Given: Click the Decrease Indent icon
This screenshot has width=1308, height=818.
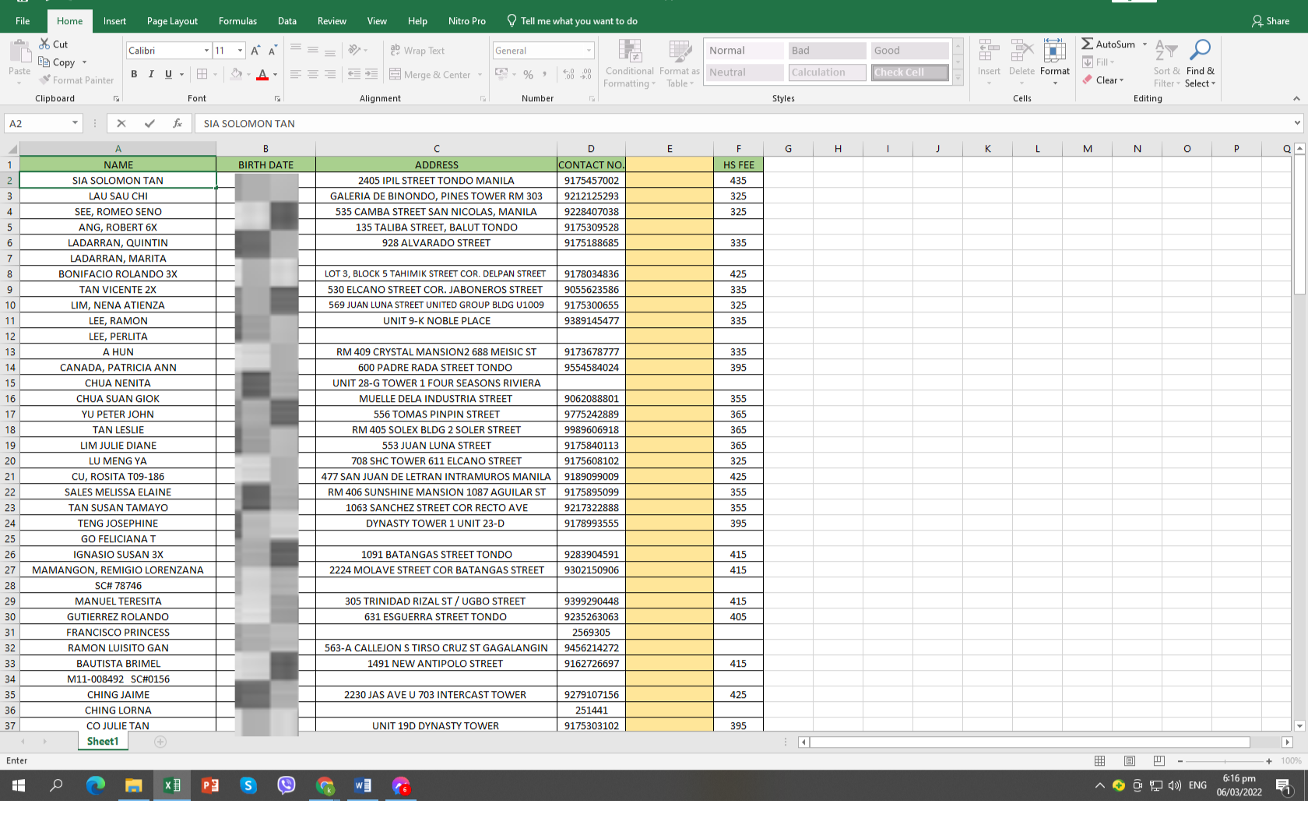Looking at the screenshot, I should 354,74.
